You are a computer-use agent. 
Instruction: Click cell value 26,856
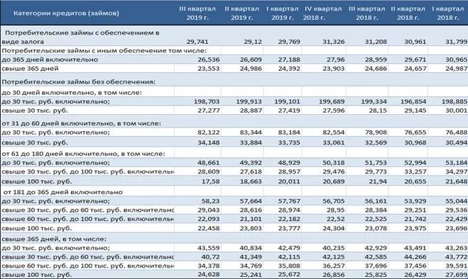click(x=333, y=275)
